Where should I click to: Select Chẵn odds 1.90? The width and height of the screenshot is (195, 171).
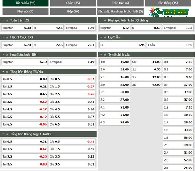[170, 45]
